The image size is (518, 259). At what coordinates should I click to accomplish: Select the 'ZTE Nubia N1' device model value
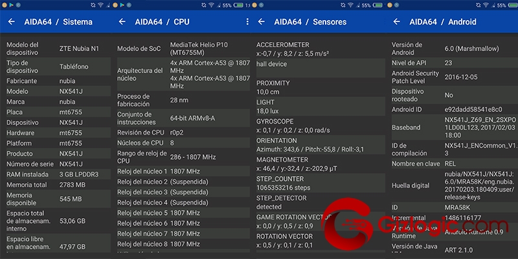coord(79,49)
